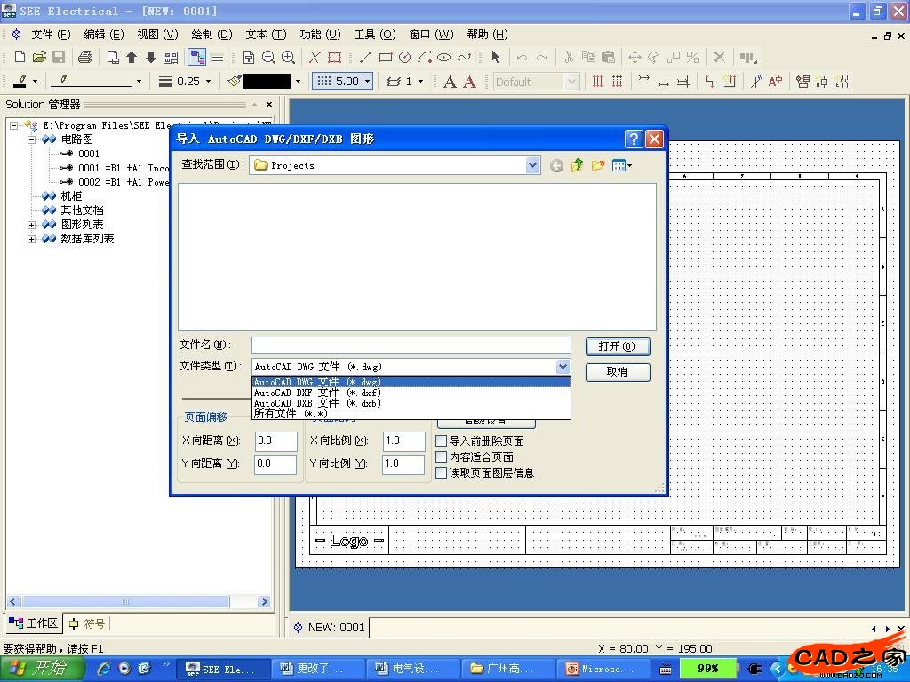Choose AutoCAD DXF 文件 (*.dxf) from list
The image size is (910, 682).
(x=317, y=393)
